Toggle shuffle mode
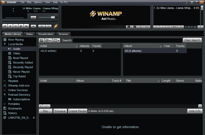The image size is (205, 135). click(42, 26)
